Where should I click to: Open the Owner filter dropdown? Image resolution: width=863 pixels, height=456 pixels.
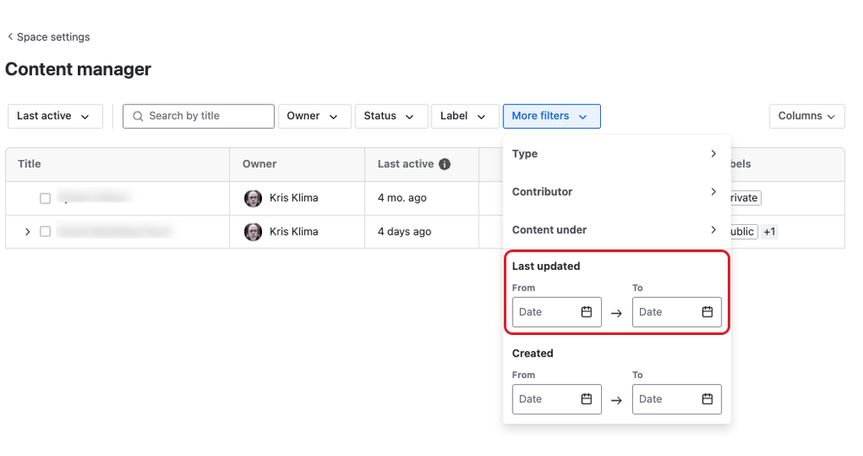[314, 116]
